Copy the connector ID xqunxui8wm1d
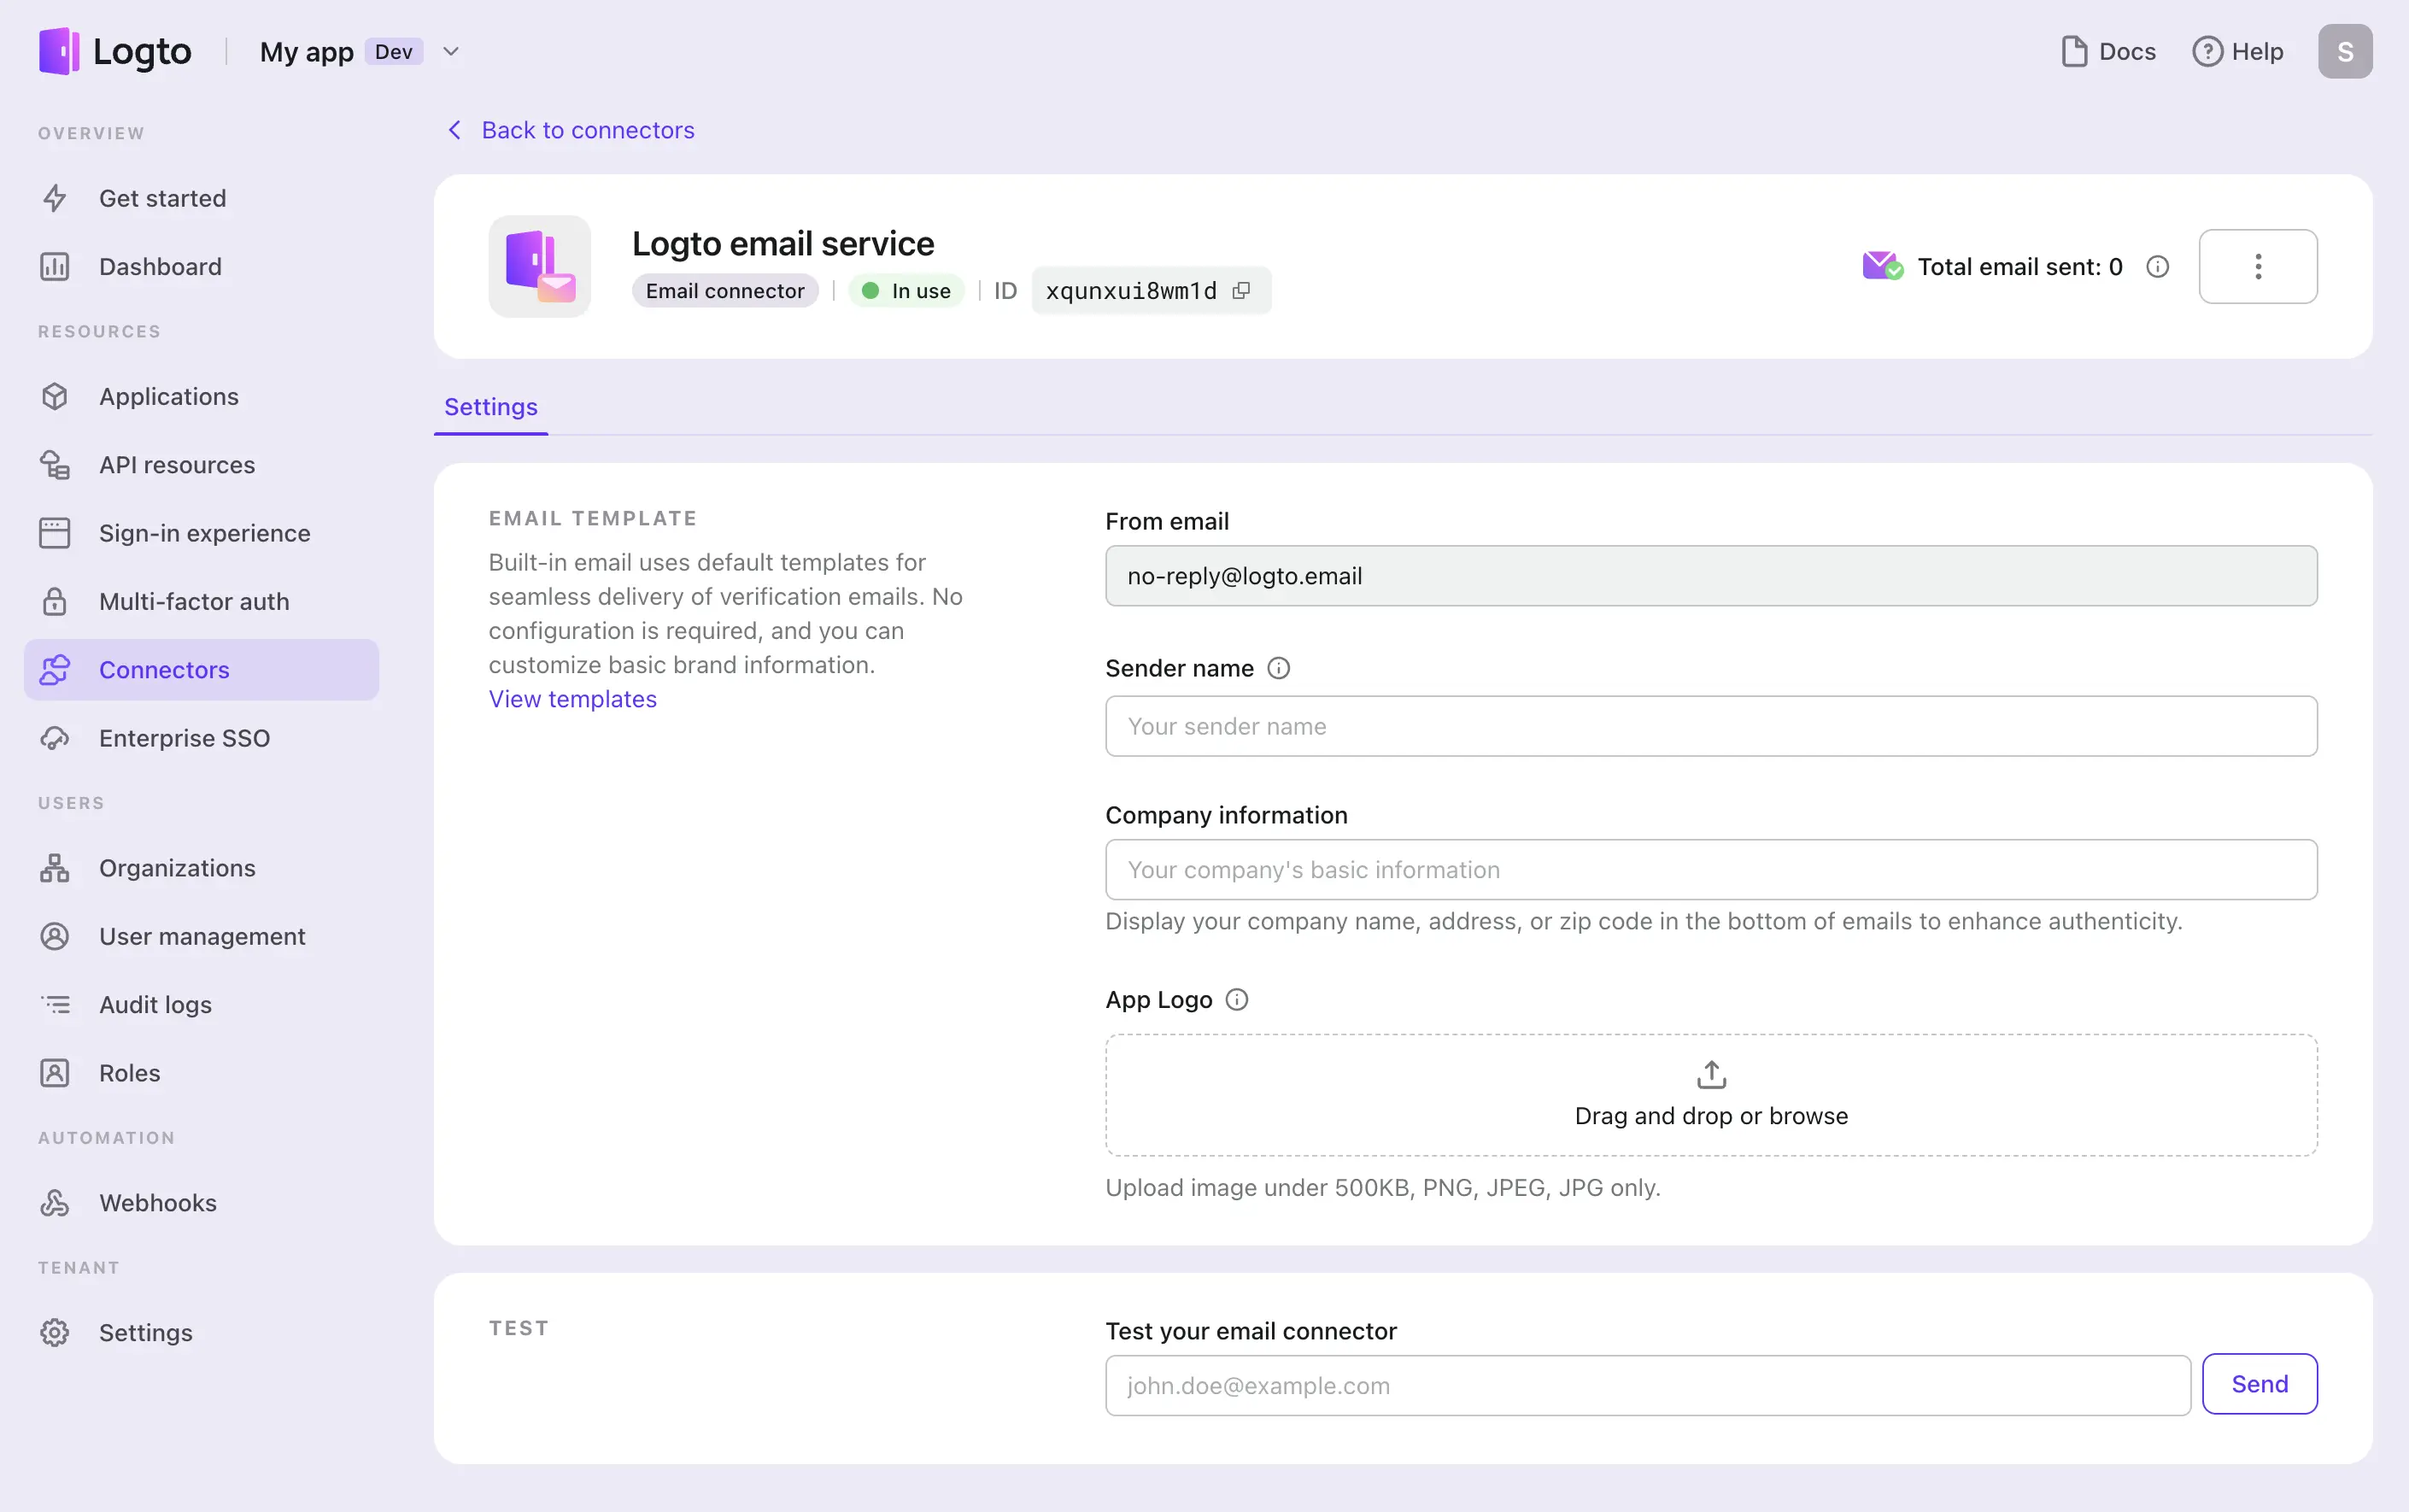The width and height of the screenshot is (2409, 1512). point(1241,291)
